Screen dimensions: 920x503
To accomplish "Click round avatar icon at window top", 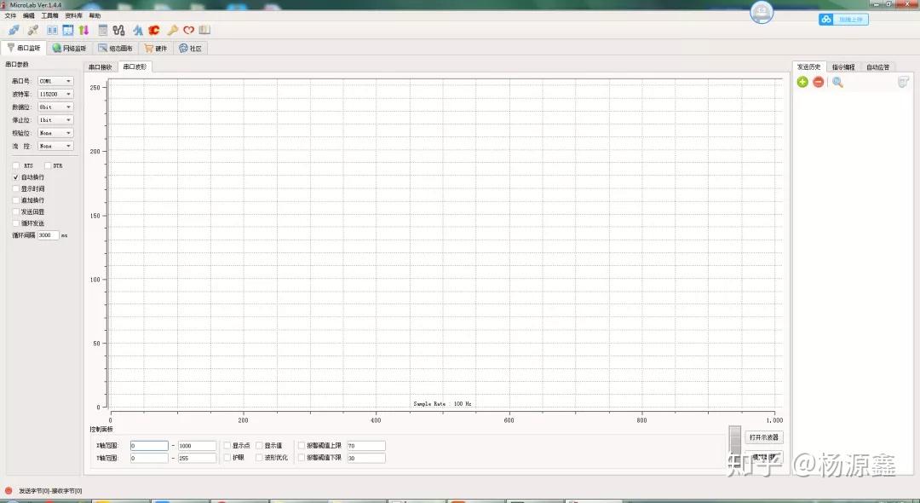I will [x=762, y=12].
